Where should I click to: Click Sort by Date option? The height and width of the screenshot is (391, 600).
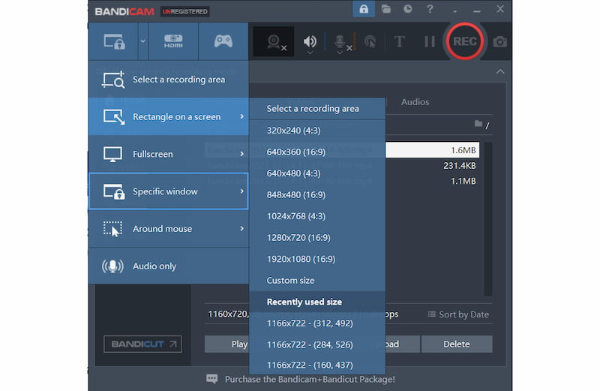click(x=458, y=314)
